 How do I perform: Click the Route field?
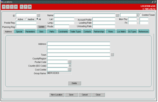point(62,27)
